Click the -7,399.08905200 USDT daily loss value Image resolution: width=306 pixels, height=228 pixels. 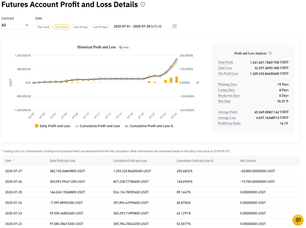tap(66, 203)
